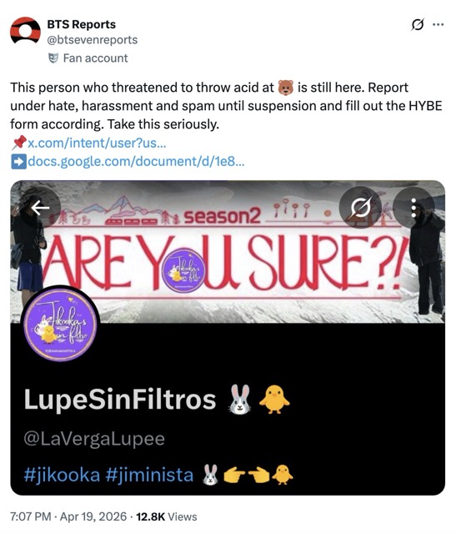Click the back arrow on the embedded profile

click(x=40, y=208)
